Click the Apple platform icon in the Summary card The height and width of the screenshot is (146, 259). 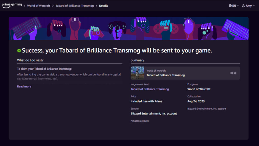[x=236, y=73]
